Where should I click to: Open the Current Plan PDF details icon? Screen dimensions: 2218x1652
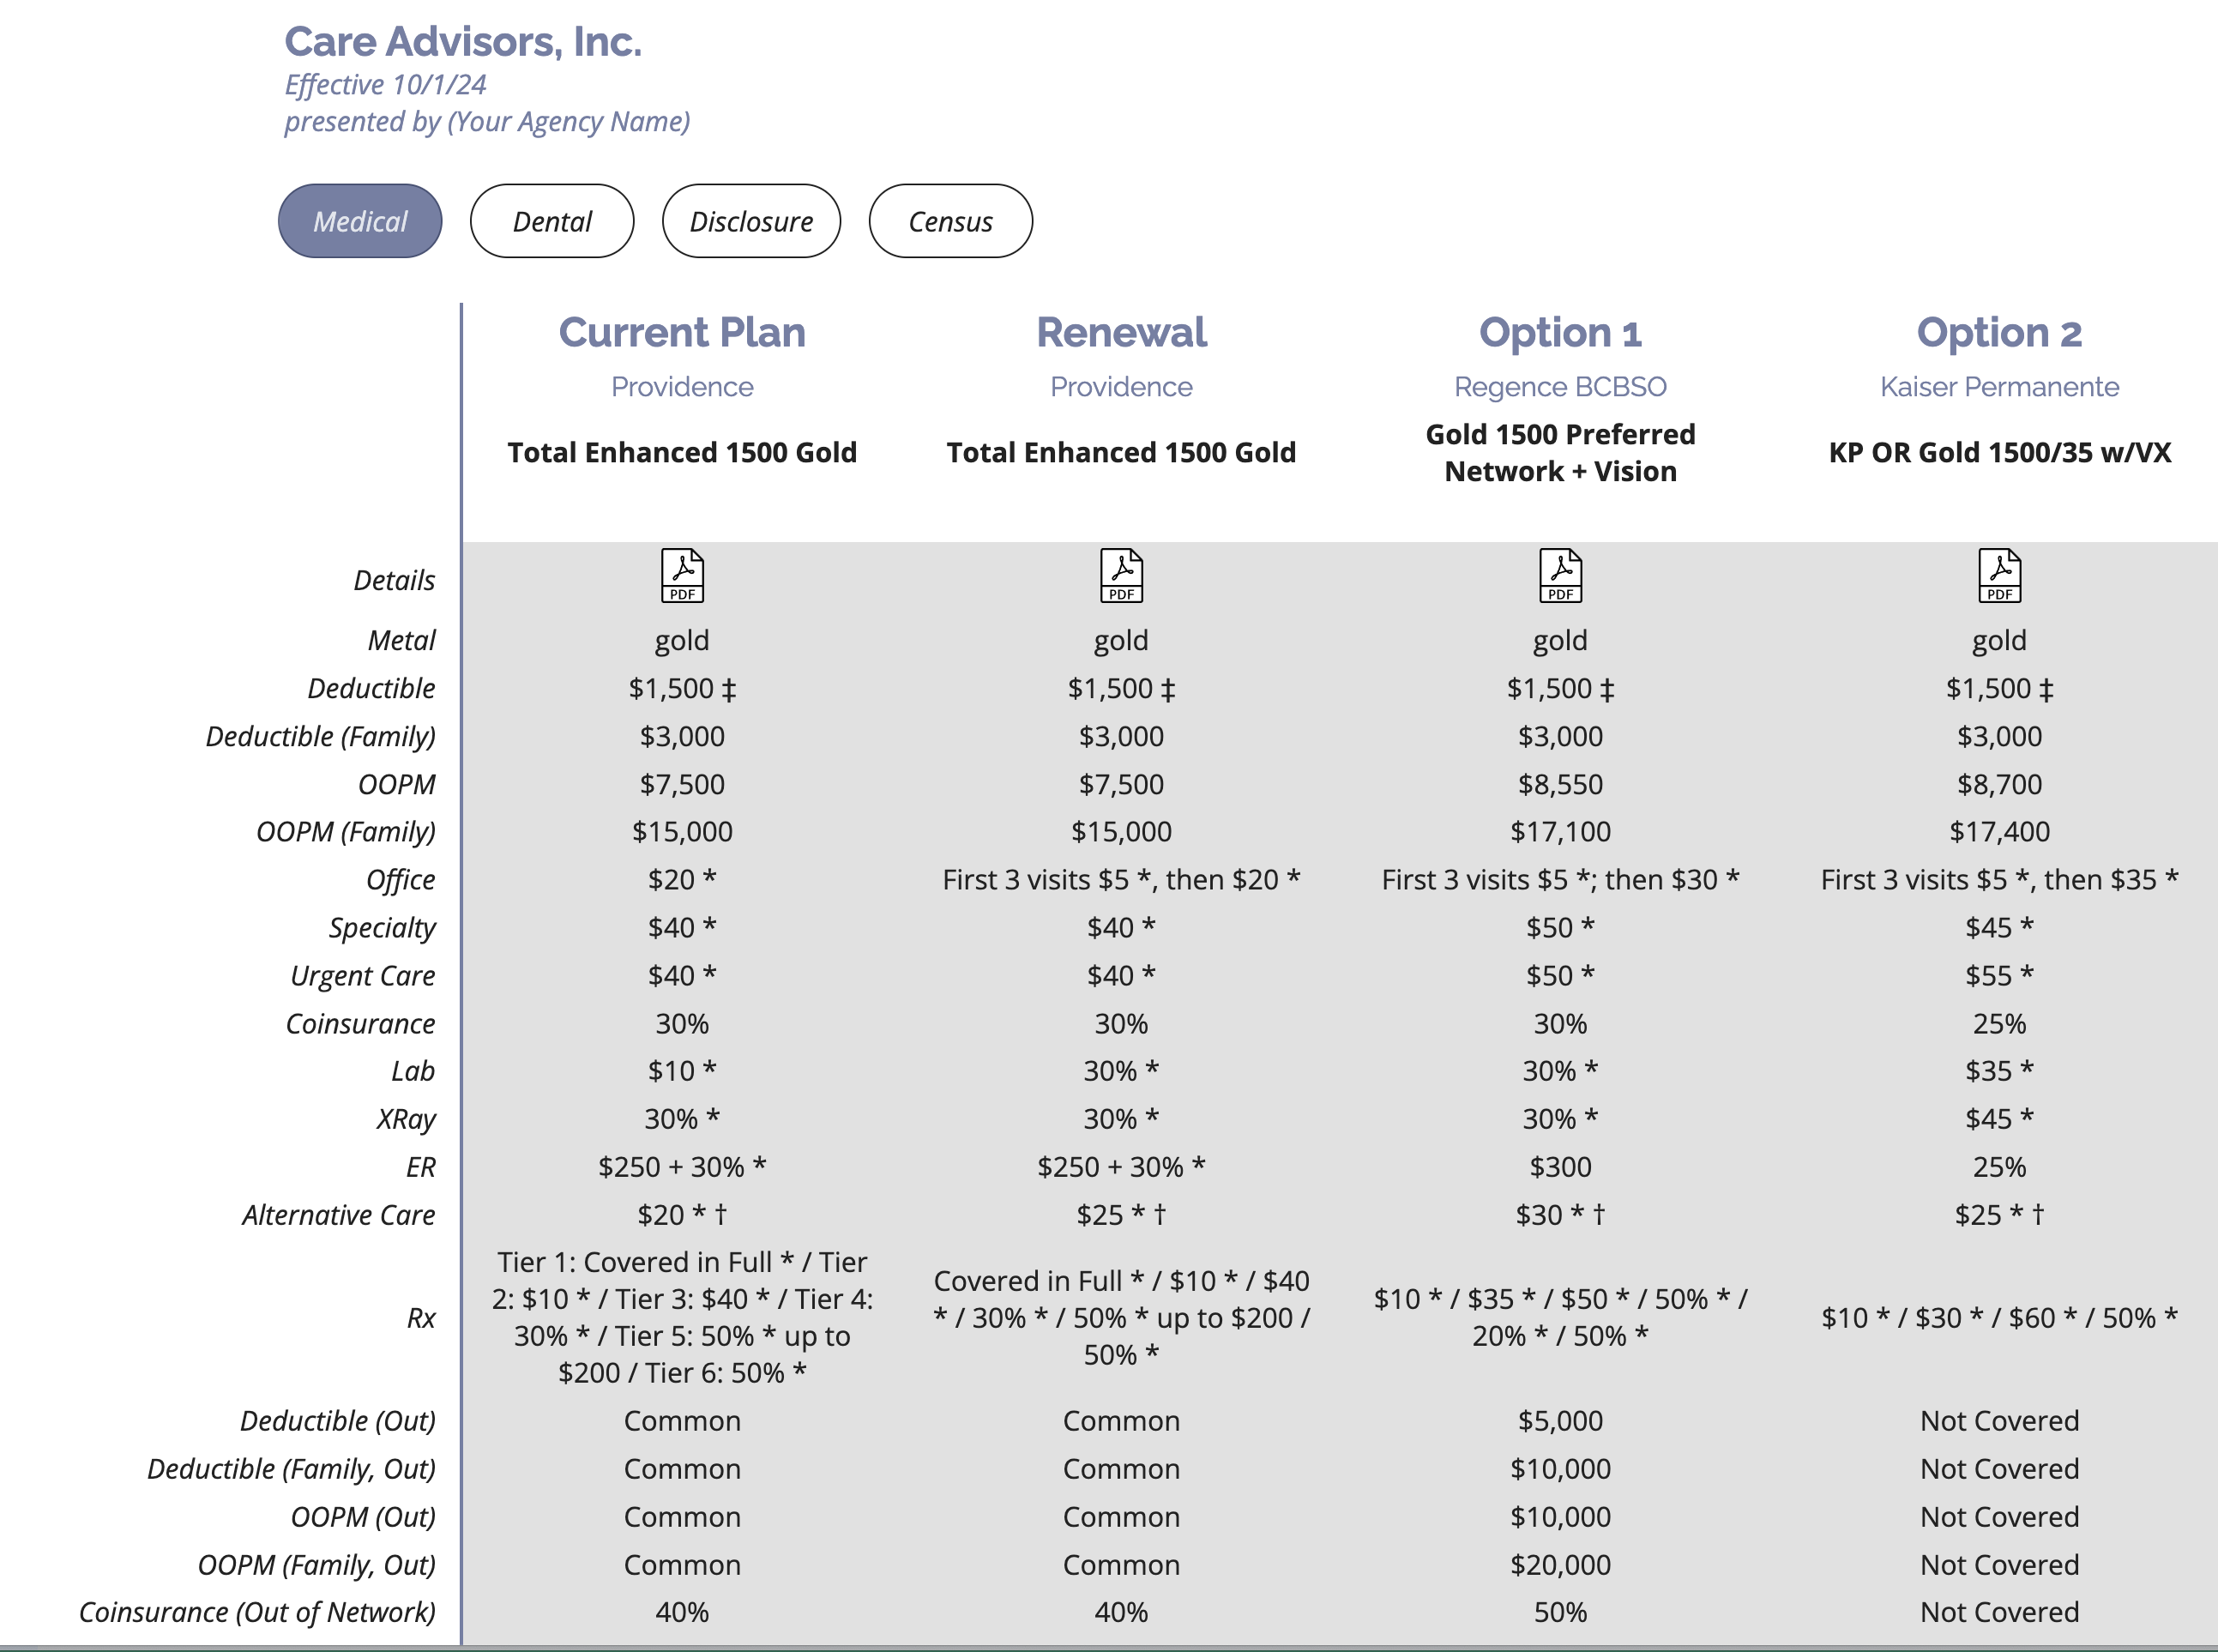coord(682,576)
